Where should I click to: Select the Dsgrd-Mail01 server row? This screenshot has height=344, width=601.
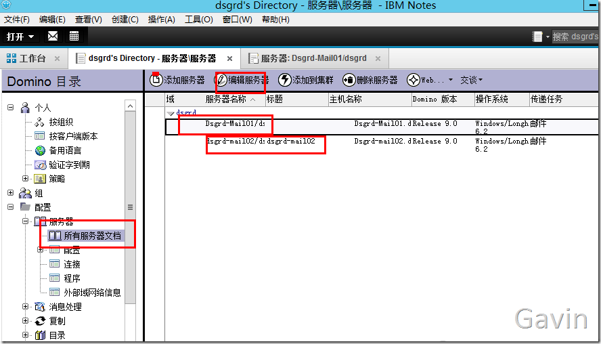[382, 127]
